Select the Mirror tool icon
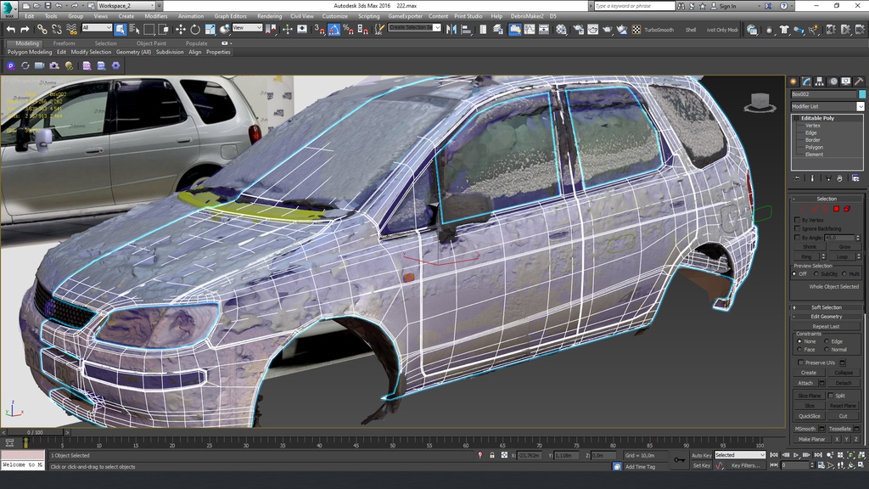869x489 pixels. pyautogui.click(x=453, y=30)
